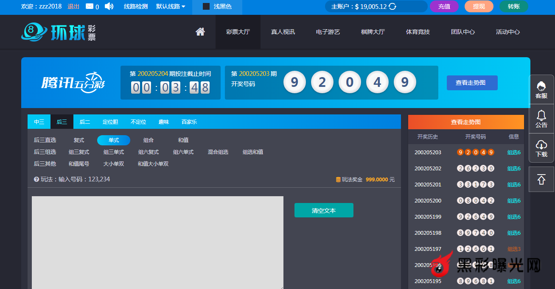The height and width of the screenshot is (289, 555).
Task: Open 公告 announcement bell icon
Action: click(541, 119)
